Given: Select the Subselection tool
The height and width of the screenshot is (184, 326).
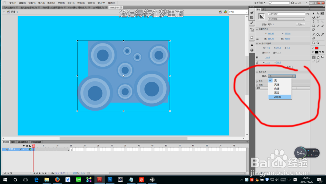Looking at the screenshot, I should coord(318,13).
